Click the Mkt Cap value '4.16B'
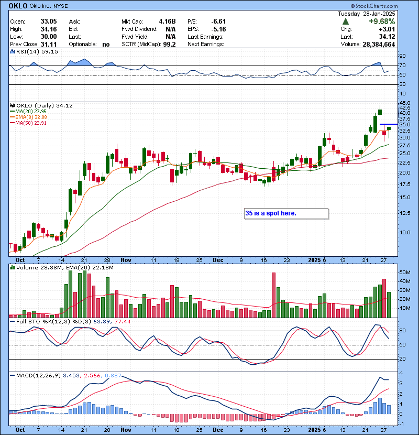419x435 pixels. click(167, 21)
